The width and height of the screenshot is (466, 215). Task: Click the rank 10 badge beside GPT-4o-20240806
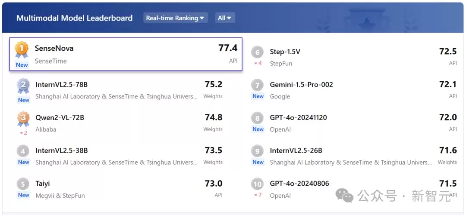point(257,184)
